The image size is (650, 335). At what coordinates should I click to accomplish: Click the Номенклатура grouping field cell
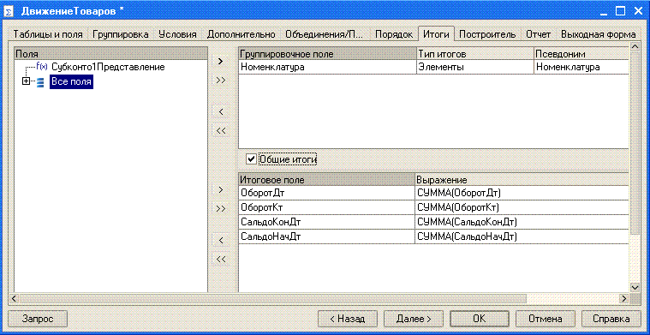(327, 67)
